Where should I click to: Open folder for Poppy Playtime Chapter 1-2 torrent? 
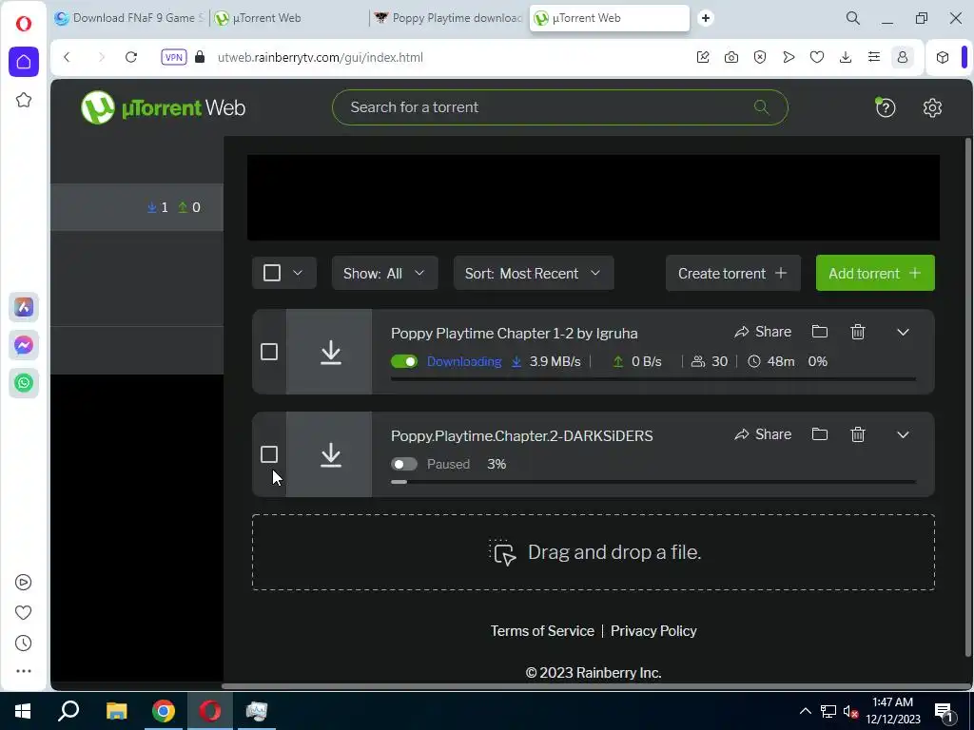(x=819, y=332)
